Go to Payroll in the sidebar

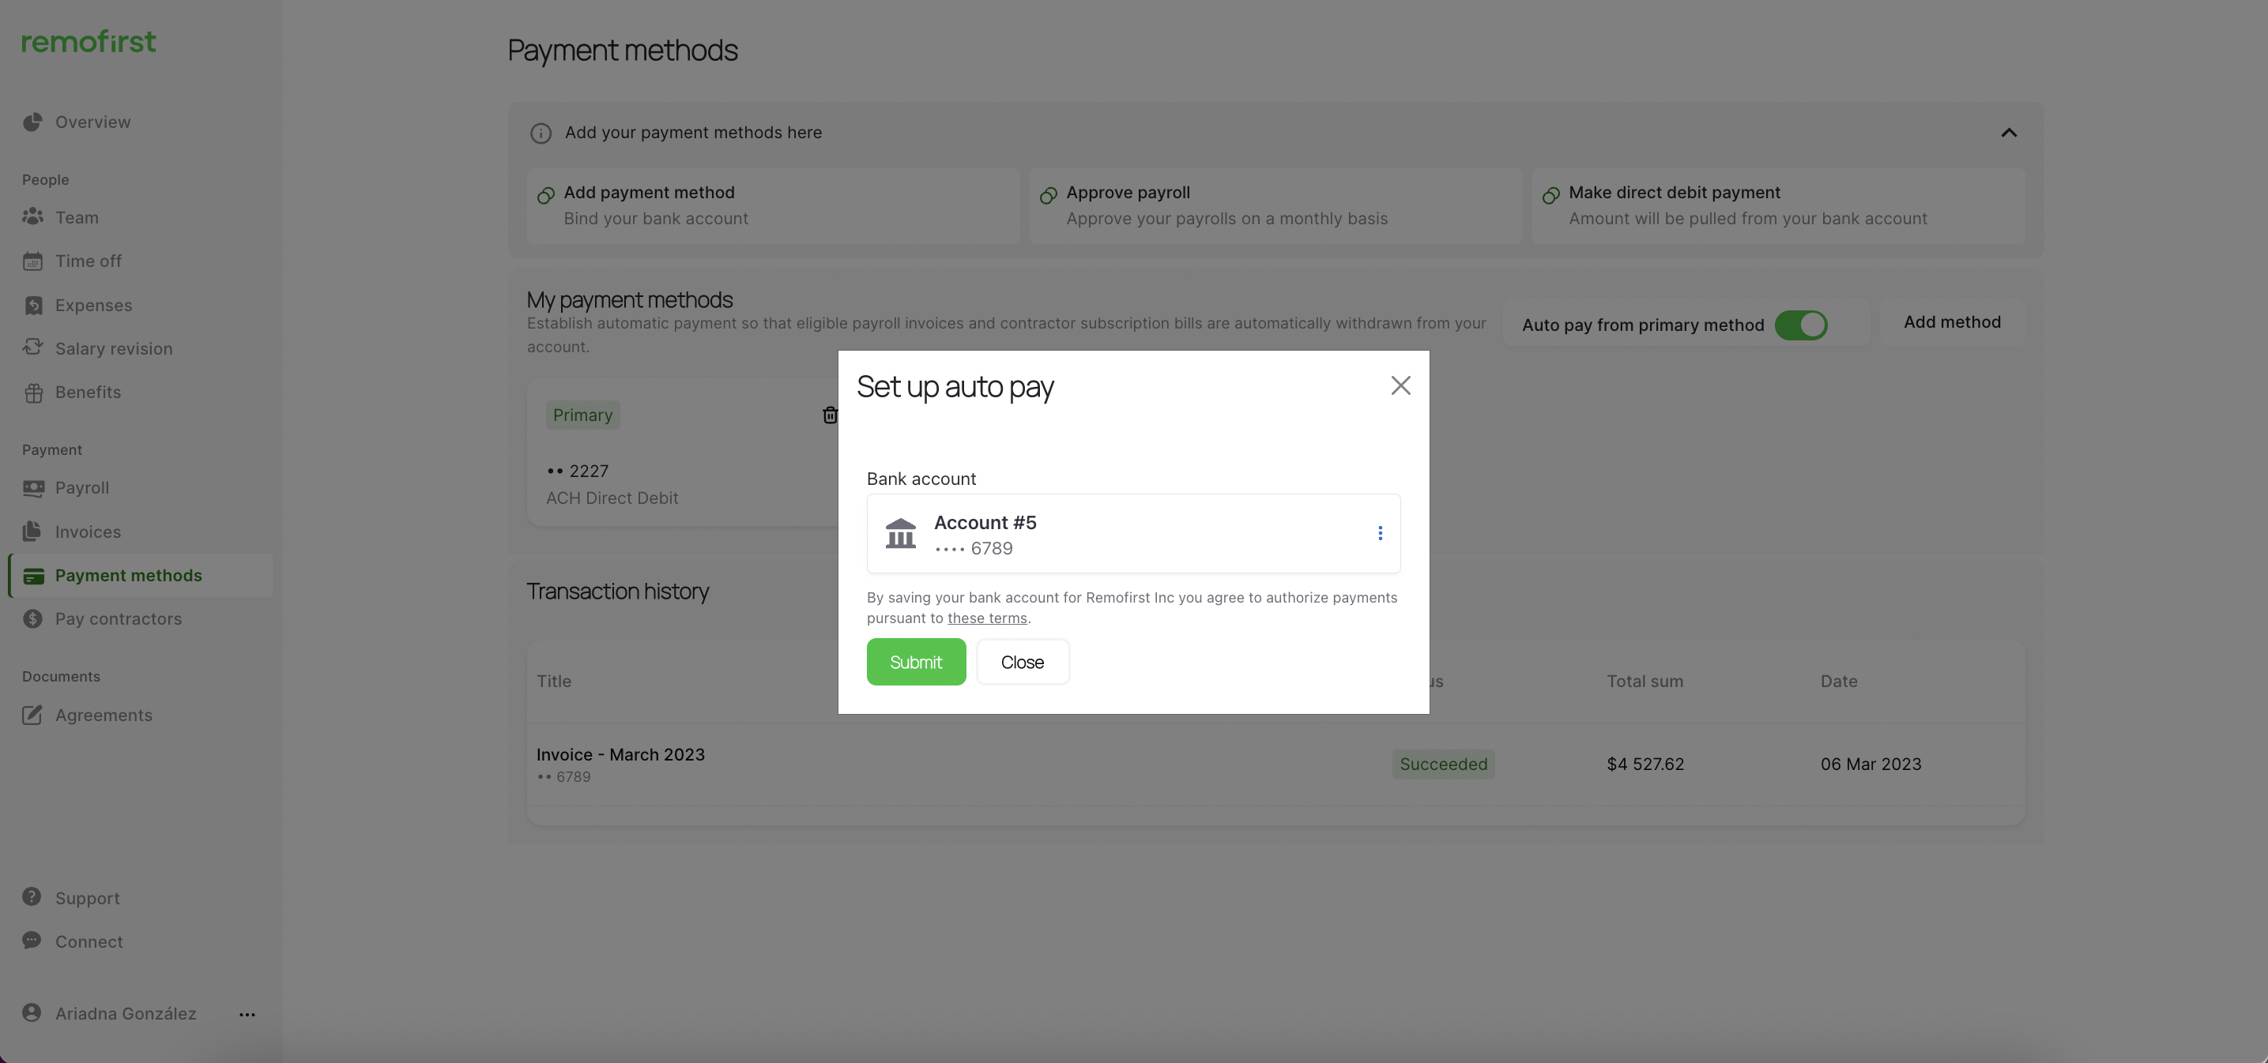pos(82,487)
